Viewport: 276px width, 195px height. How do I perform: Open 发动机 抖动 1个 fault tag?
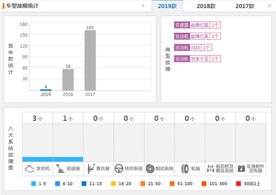pos(193,47)
